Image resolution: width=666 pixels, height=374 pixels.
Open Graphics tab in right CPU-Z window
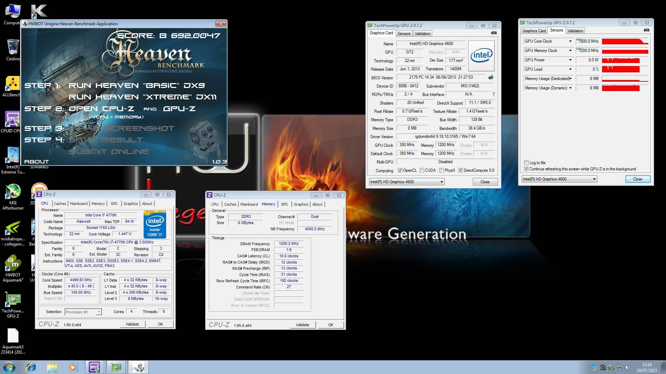pyautogui.click(x=301, y=204)
